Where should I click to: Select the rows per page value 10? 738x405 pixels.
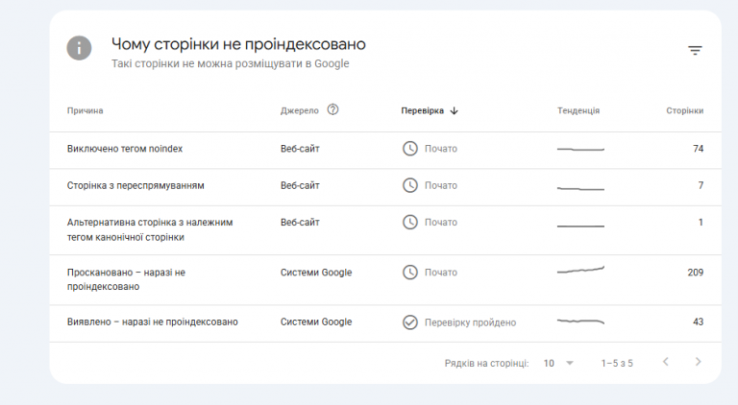[x=549, y=363]
